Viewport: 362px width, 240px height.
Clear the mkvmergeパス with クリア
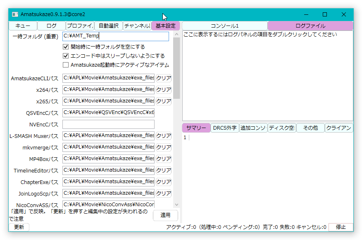[164, 147]
